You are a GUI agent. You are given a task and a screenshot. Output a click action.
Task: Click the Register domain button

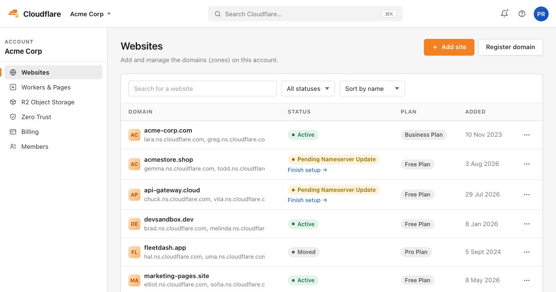point(511,47)
